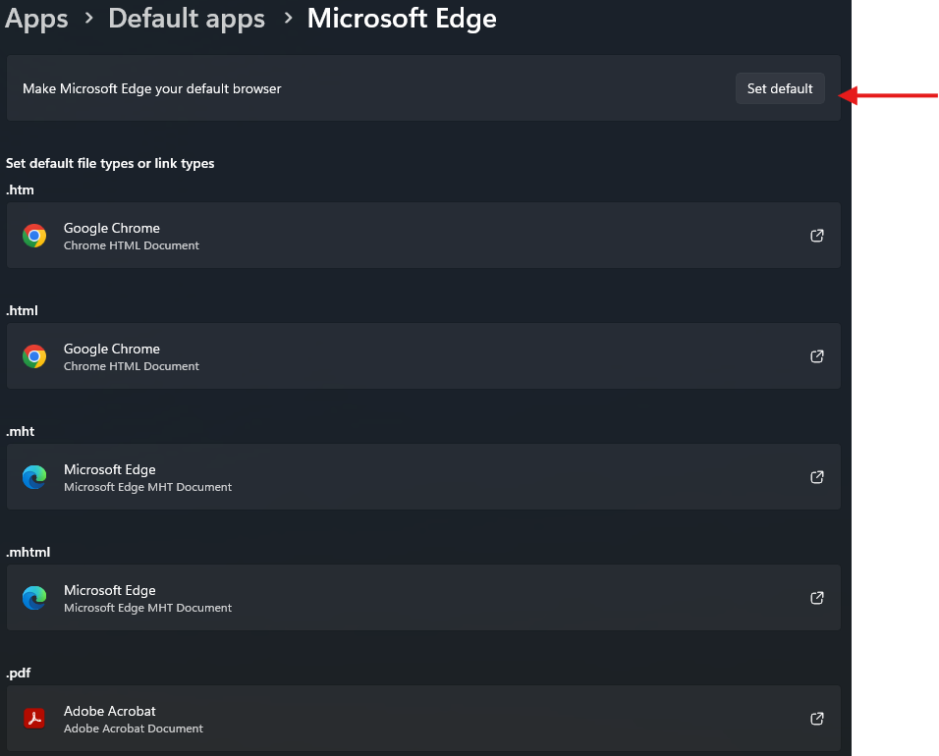Open external-link icon for .html default
This screenshot has height=756, width=939.
(x=816, y=356)
